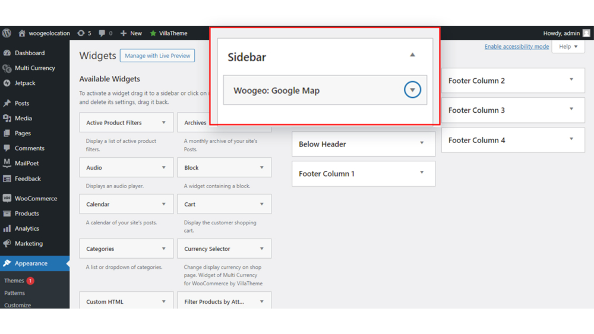Open the Help tab dropdown
This screenshot has height=334, width=594.
click(568, 46)
